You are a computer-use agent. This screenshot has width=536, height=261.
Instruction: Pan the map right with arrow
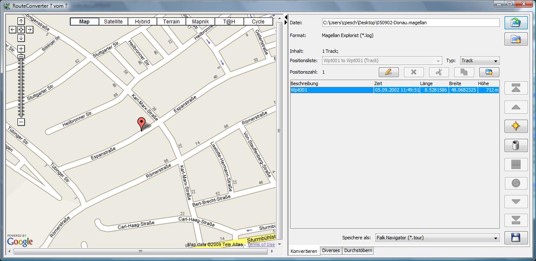(29, 29)
